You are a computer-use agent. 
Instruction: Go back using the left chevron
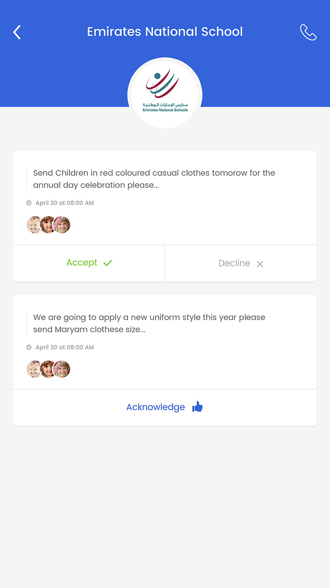17,32
